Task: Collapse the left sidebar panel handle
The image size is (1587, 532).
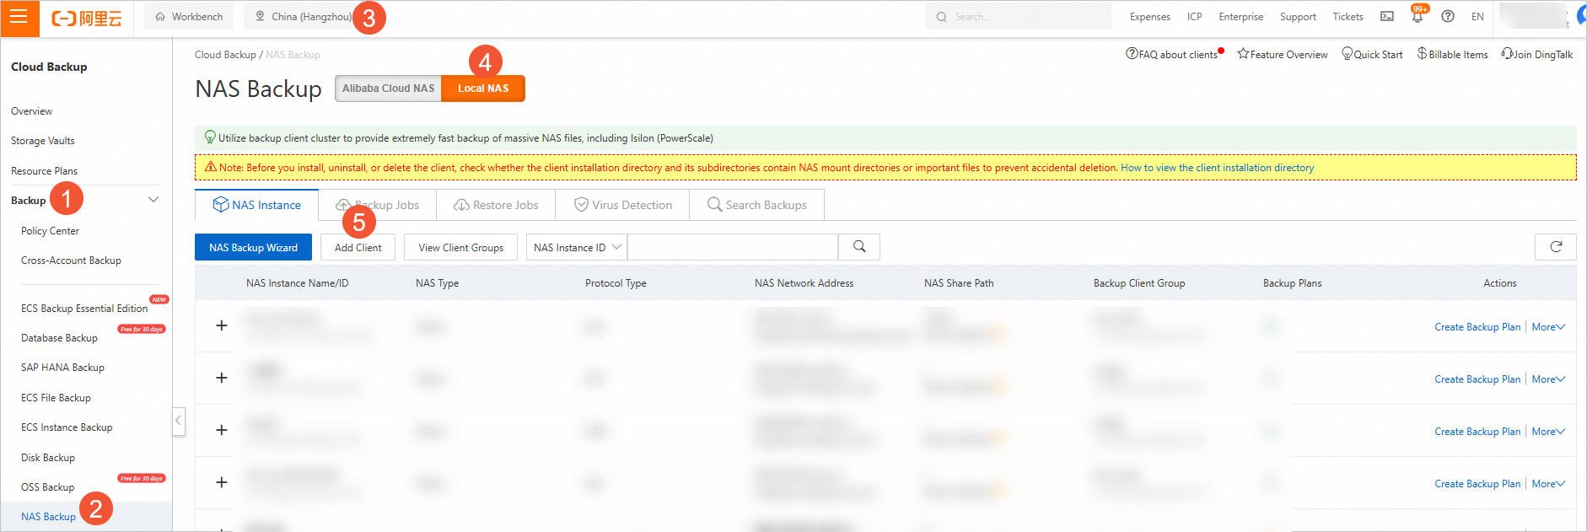Action: point(179,421)
